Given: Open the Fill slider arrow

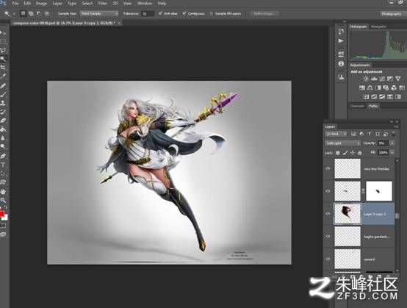Looking at the screenshot, I should coord(392,153).
